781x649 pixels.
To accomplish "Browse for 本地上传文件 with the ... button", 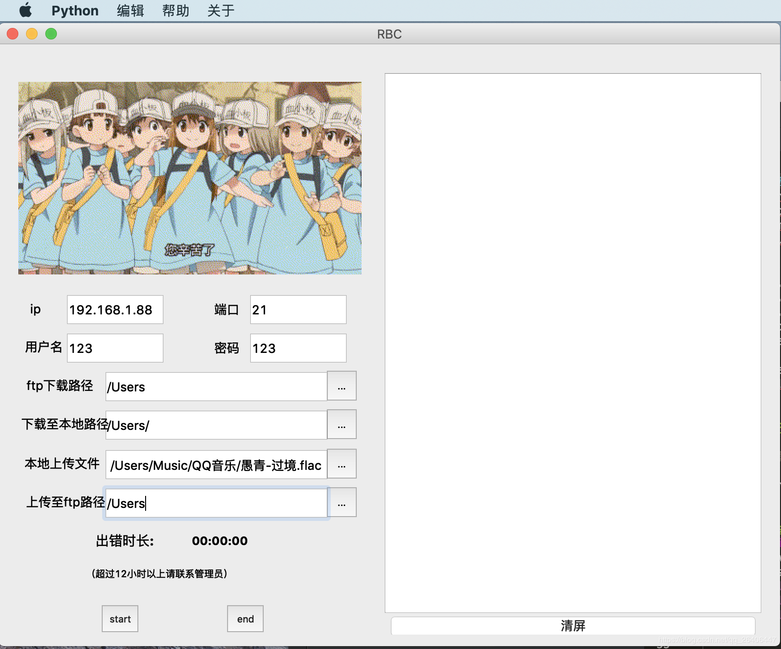I will [342, 464].
